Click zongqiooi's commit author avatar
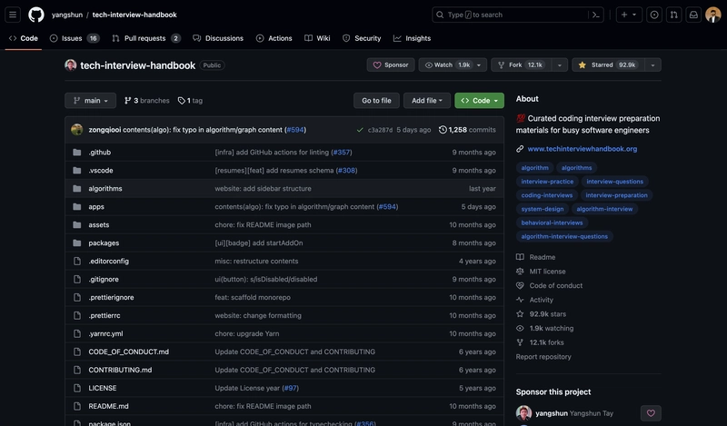The width and height of the screenshot is (727, 426). pyautogui.click(x=77, y=130)
